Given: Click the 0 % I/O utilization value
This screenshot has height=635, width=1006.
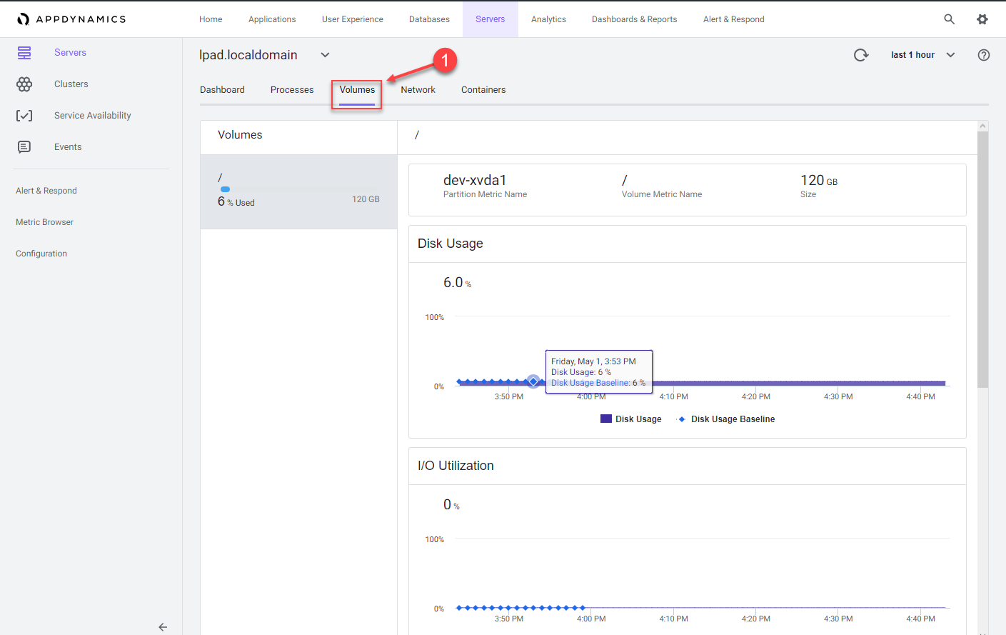Looking at the screenshot, I should [451, 505].
